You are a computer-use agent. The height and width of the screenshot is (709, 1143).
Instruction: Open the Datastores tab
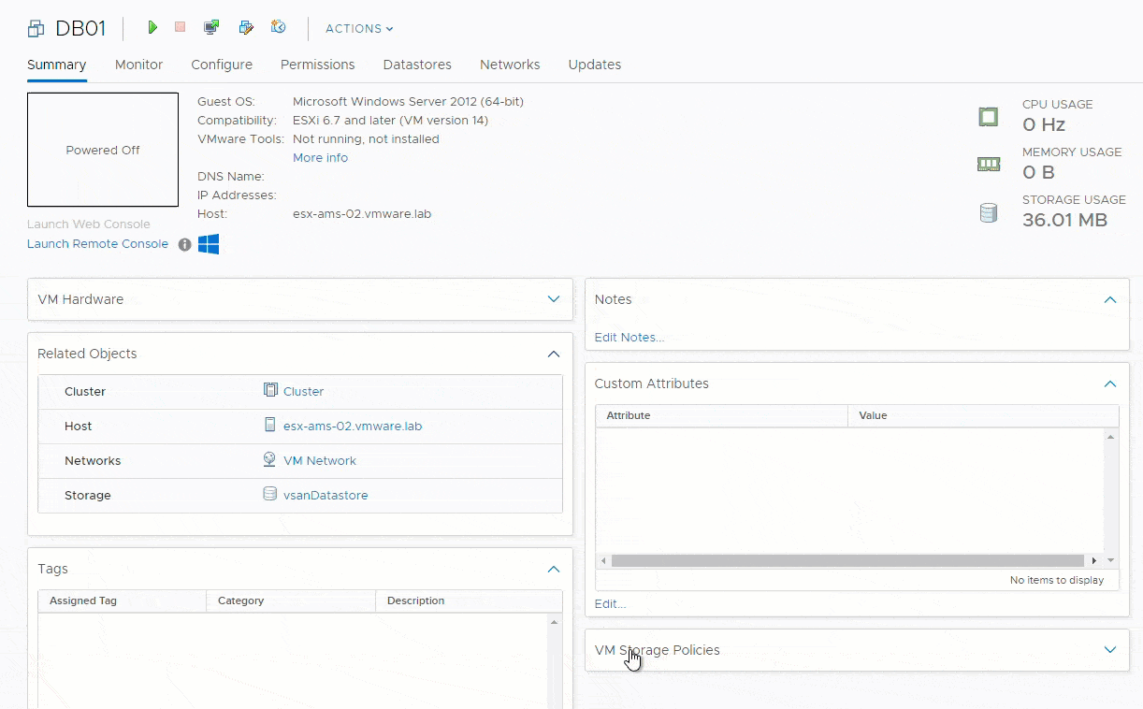click(x=417, y=65)
